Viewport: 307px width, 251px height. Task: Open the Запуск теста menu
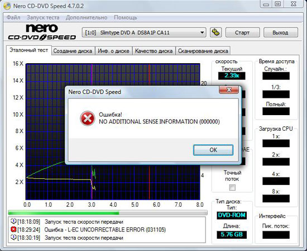[x=43, y=17]
